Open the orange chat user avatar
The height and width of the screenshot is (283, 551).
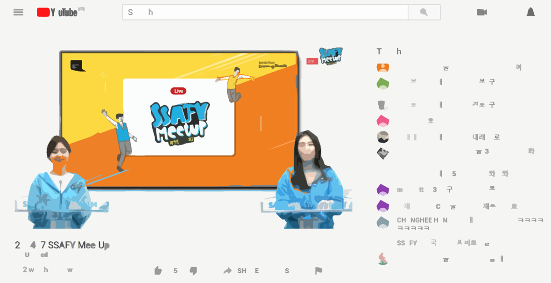383,67
